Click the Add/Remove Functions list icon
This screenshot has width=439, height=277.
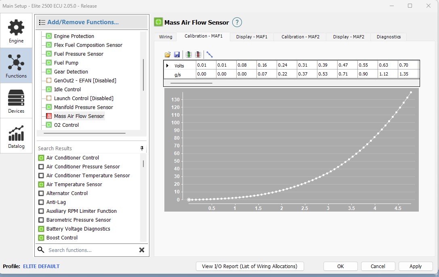click(42, 22)
